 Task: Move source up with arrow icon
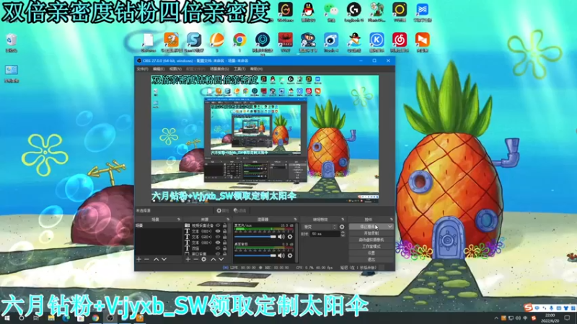coord(213,259)
